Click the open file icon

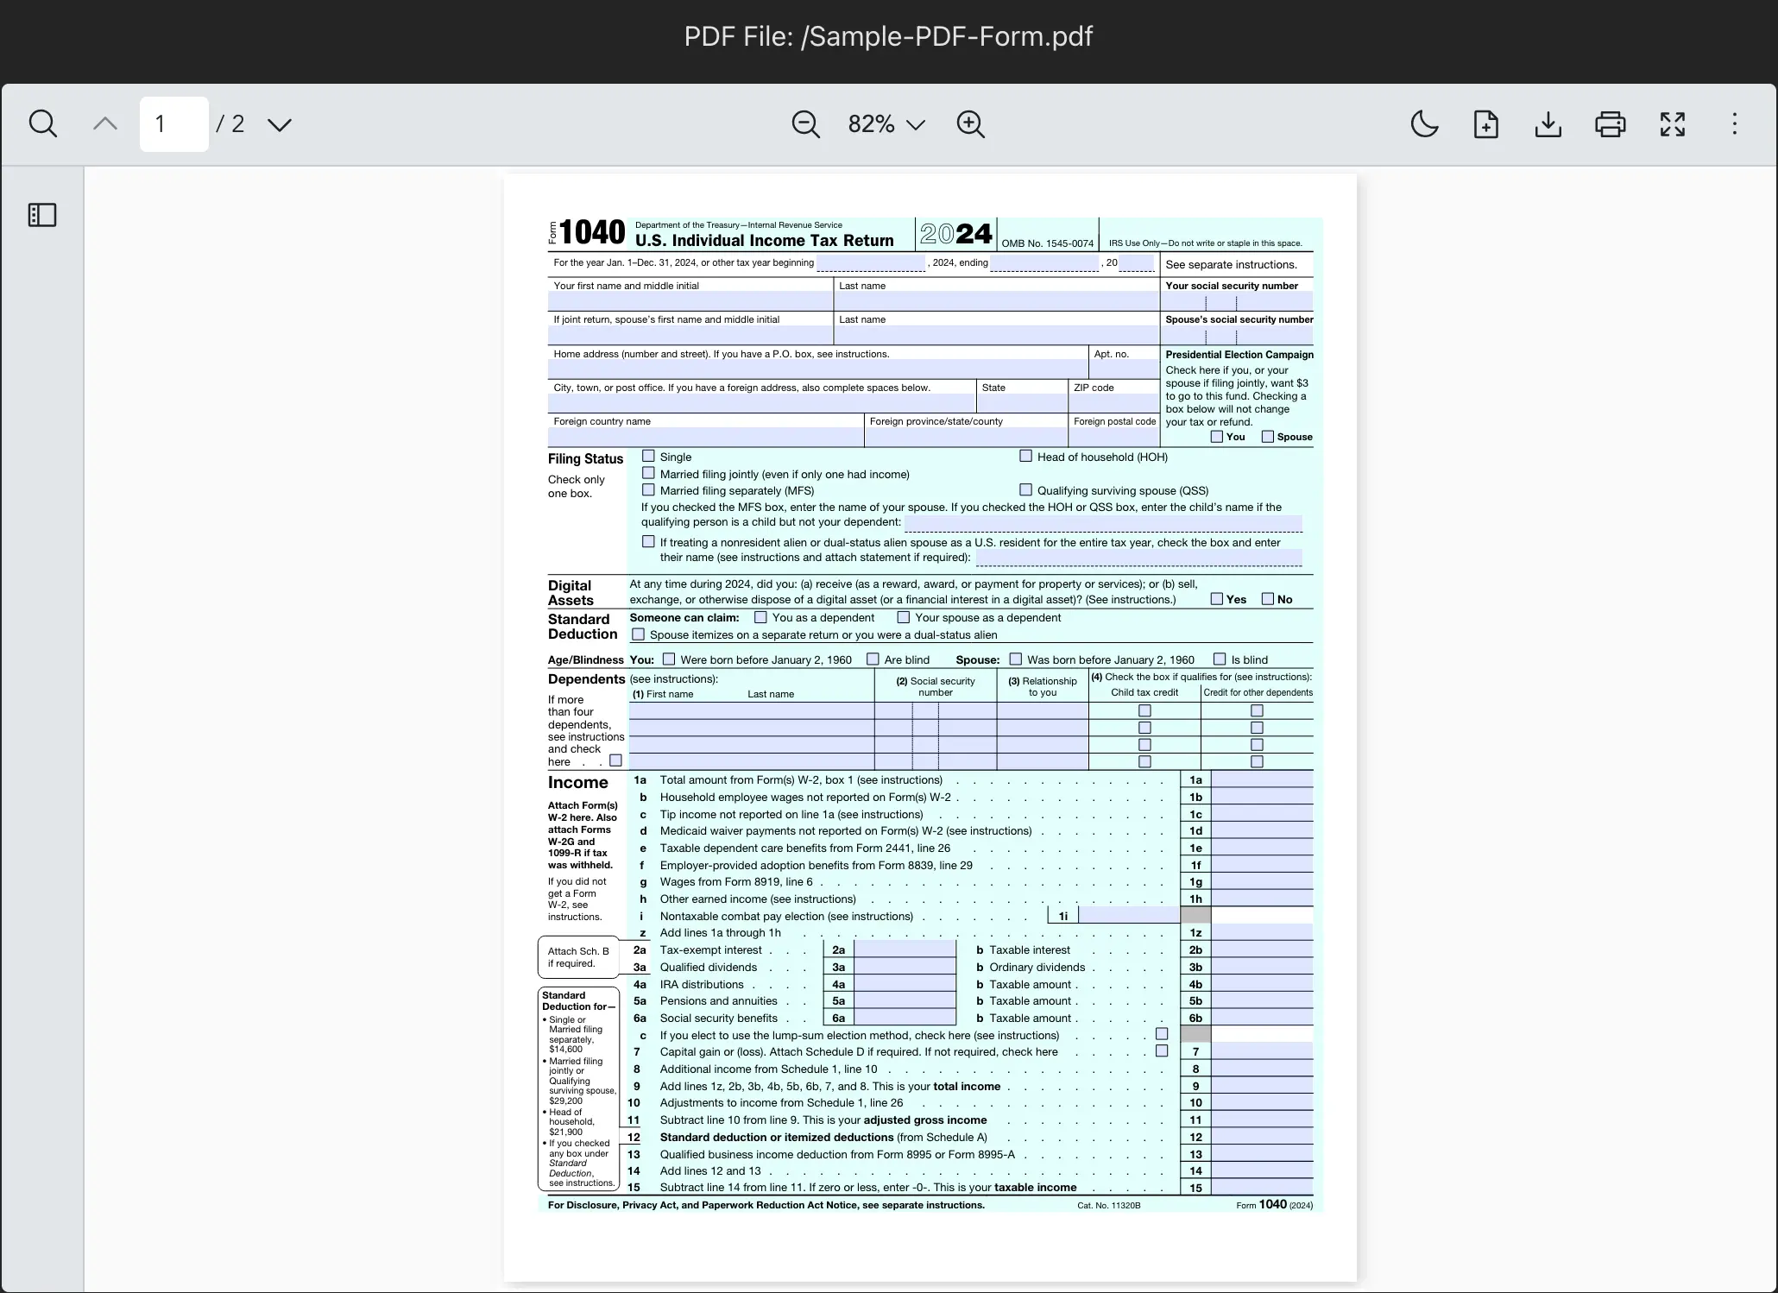coord(1485,124)
